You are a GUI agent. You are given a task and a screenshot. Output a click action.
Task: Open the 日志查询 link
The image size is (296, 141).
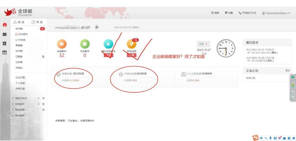tap(73, 121)
